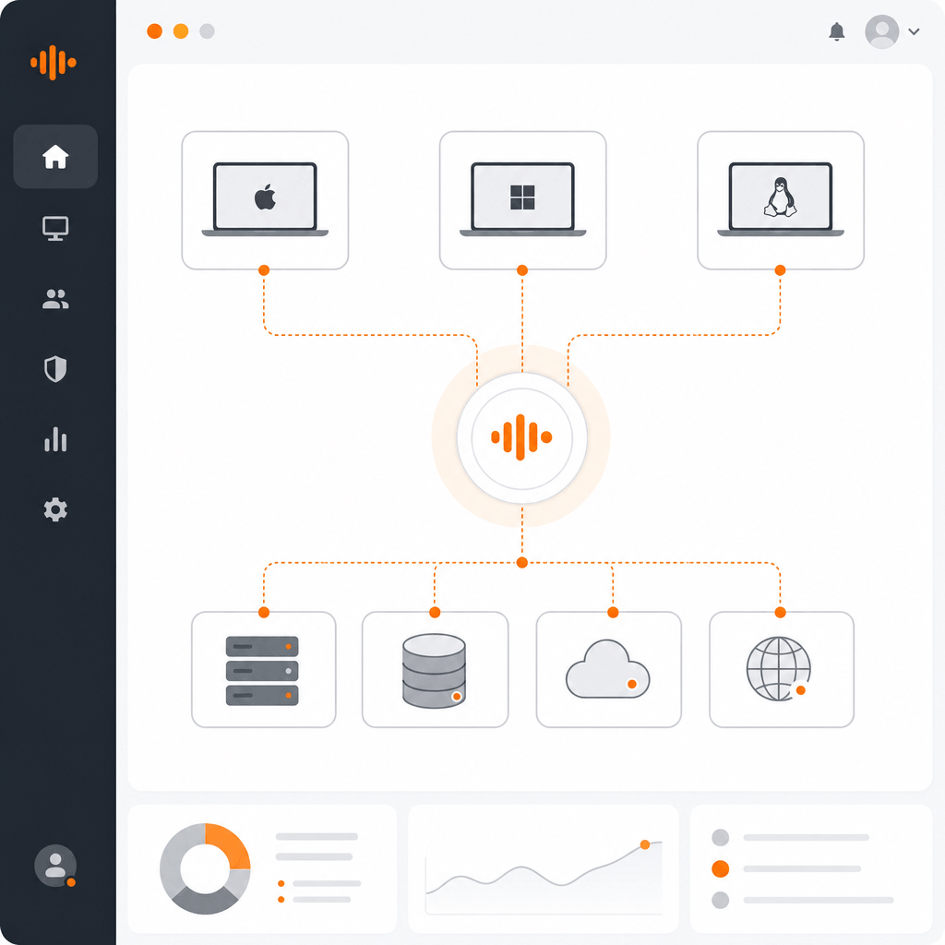Screen dimensions: 945x945
Task: Open the shield security sidebar icon
Action: (x=55, y=369)
